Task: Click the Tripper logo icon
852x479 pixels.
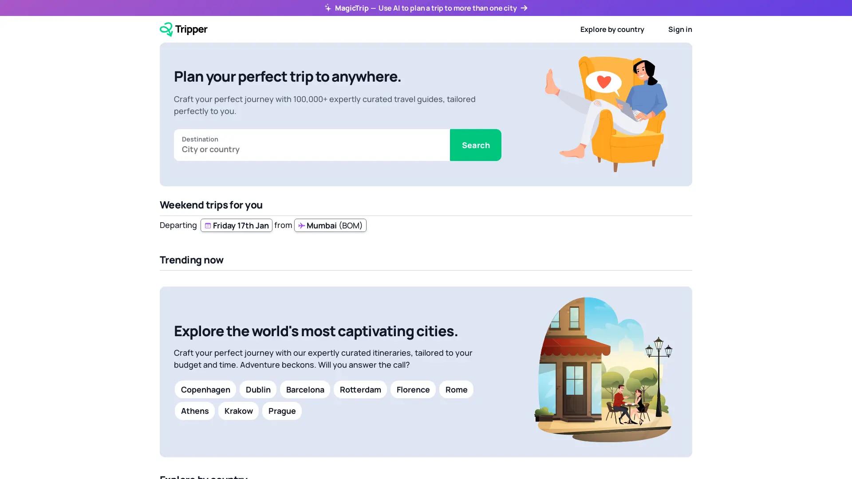Action: pyautogui.click(x=166, y=29)
